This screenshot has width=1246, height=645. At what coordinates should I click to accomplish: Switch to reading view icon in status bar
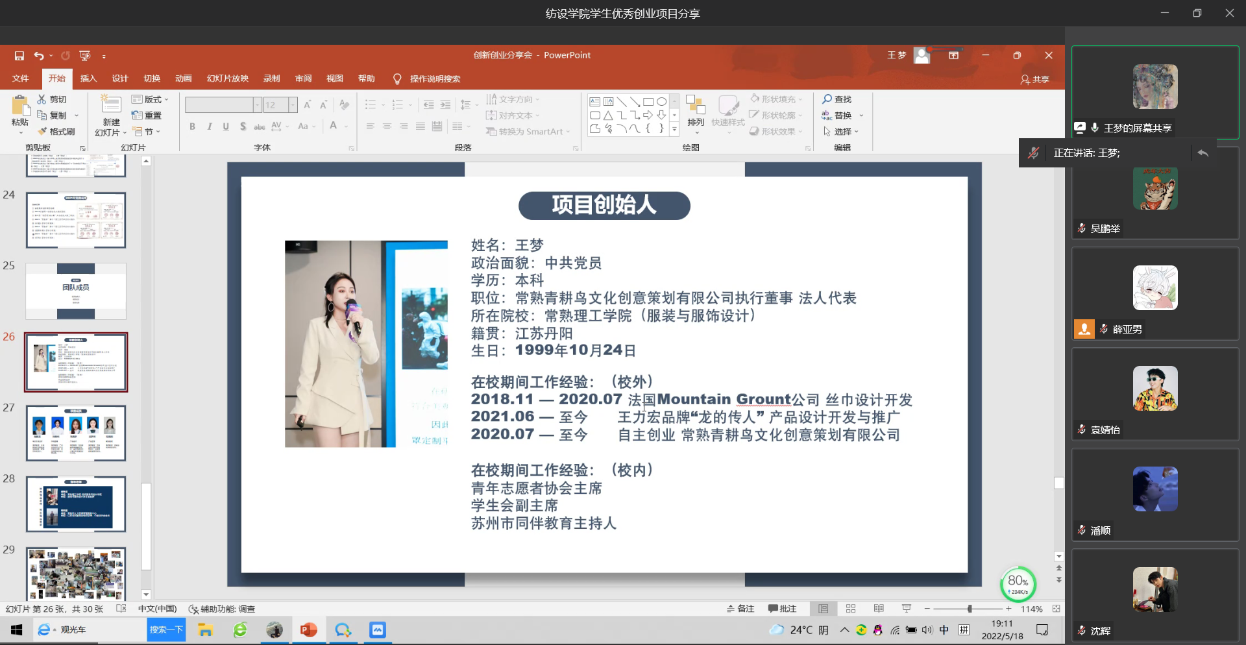(x=879, y=609)
